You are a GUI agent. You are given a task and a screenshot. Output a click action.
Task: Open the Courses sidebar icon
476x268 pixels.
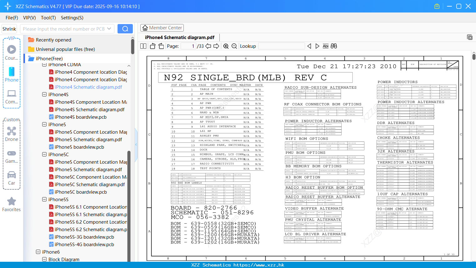(12, 49)
